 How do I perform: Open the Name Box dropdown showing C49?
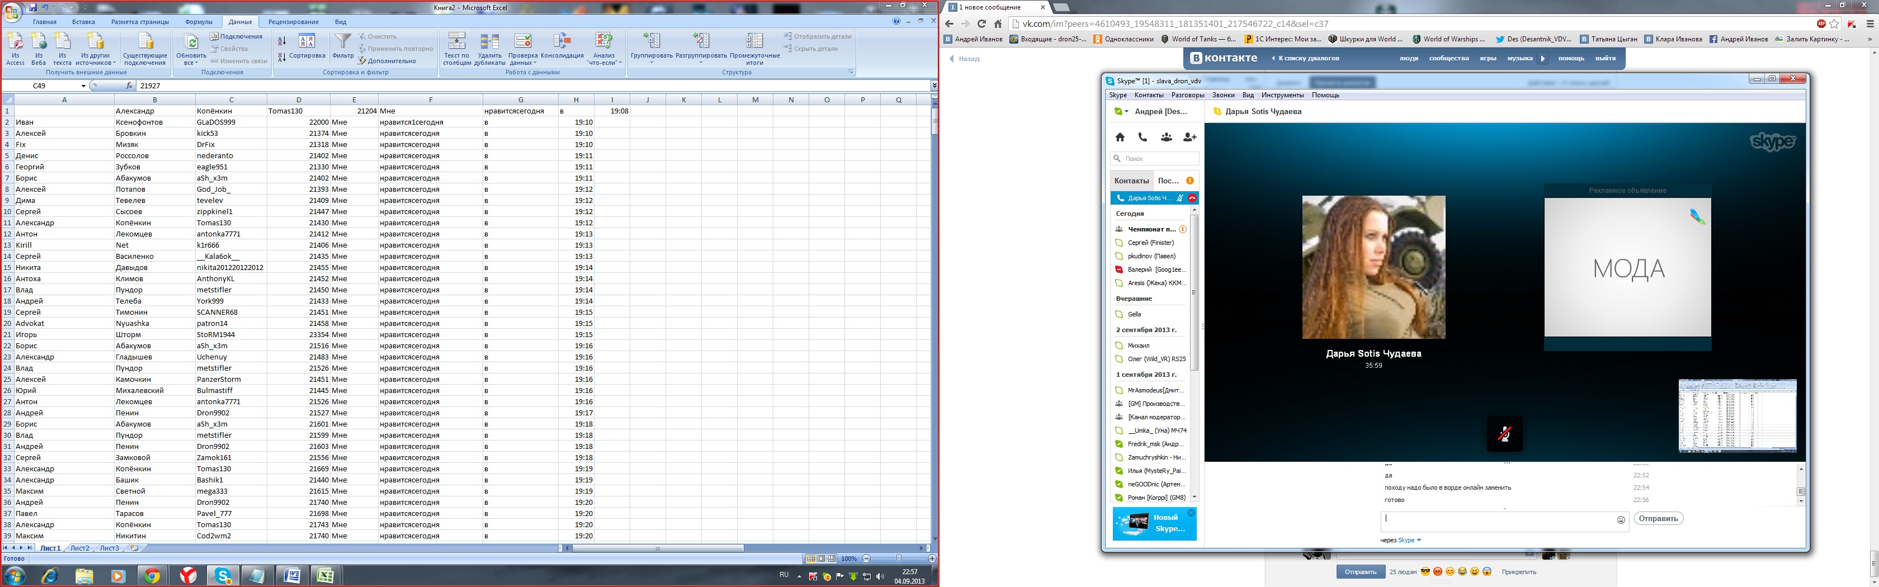tap(83, 86)
